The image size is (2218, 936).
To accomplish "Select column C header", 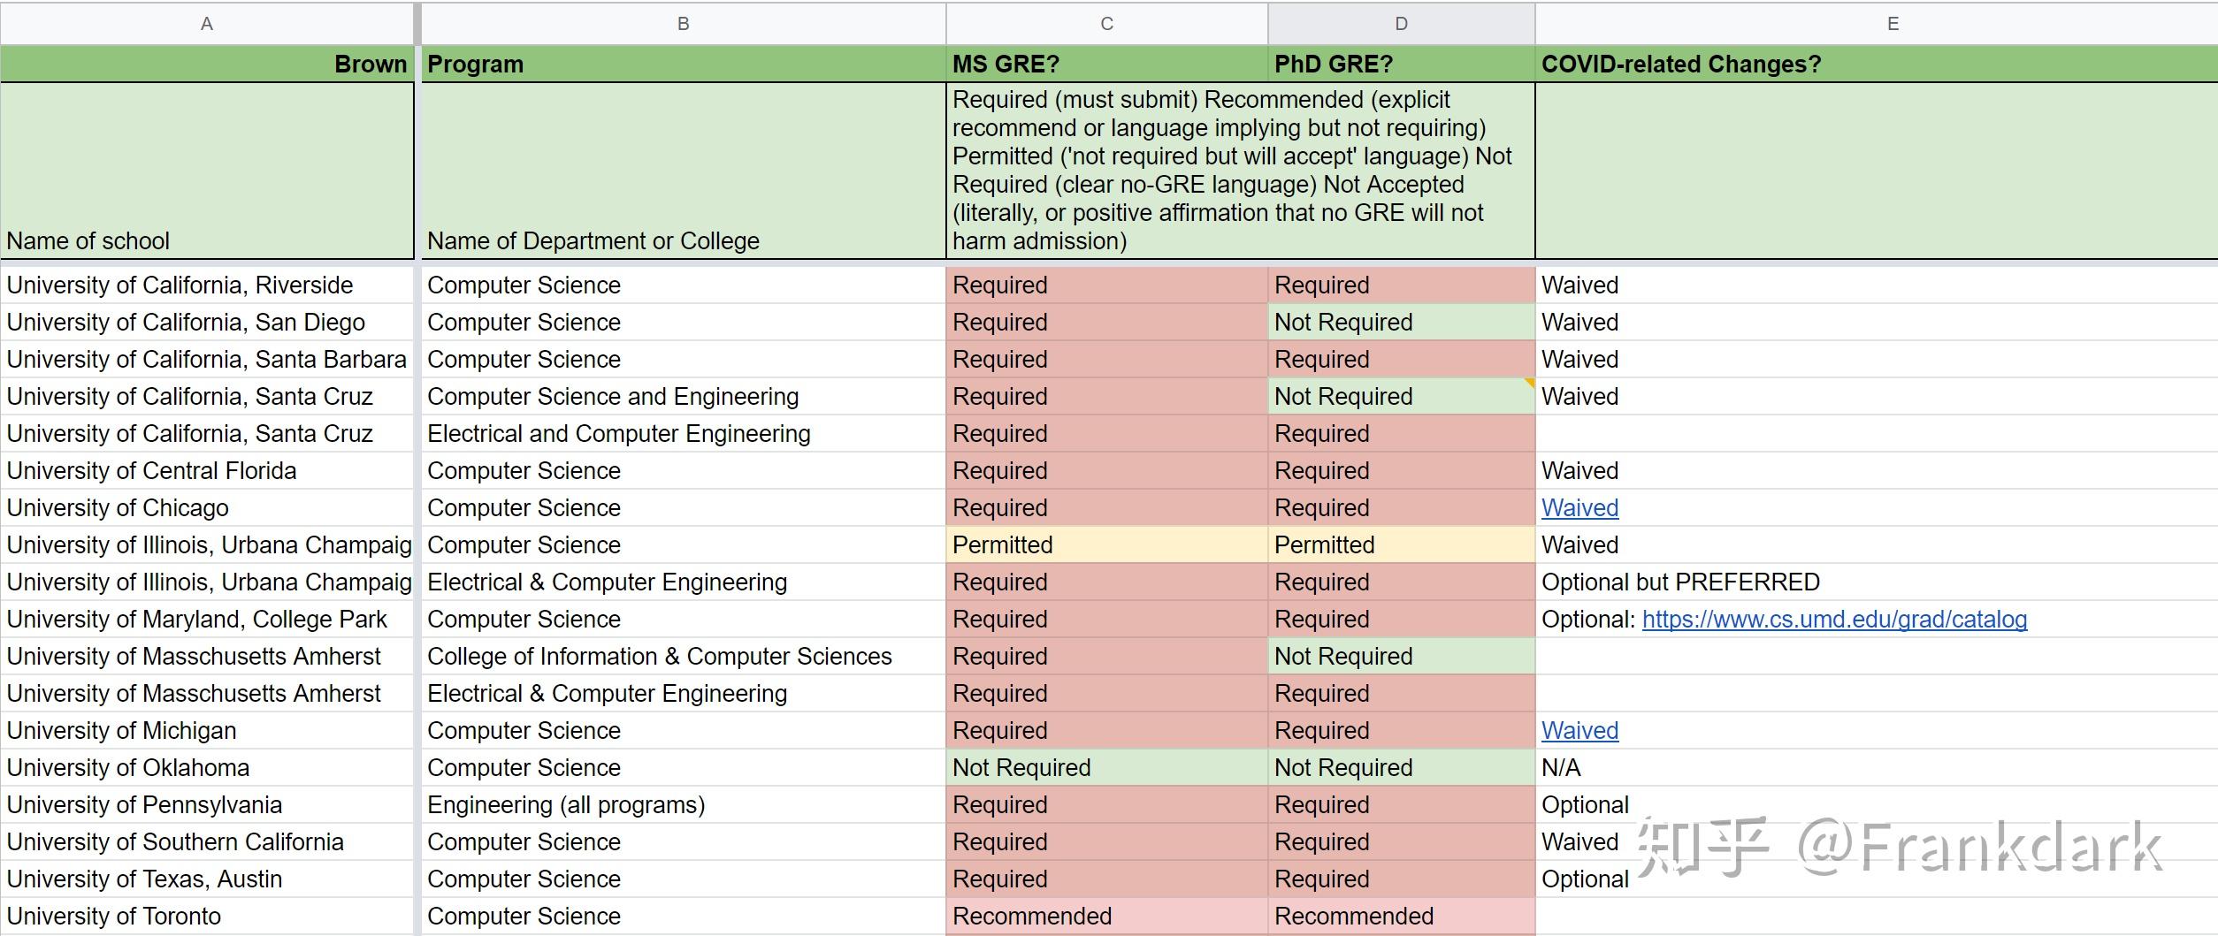I will click(x=1107, y=24).
